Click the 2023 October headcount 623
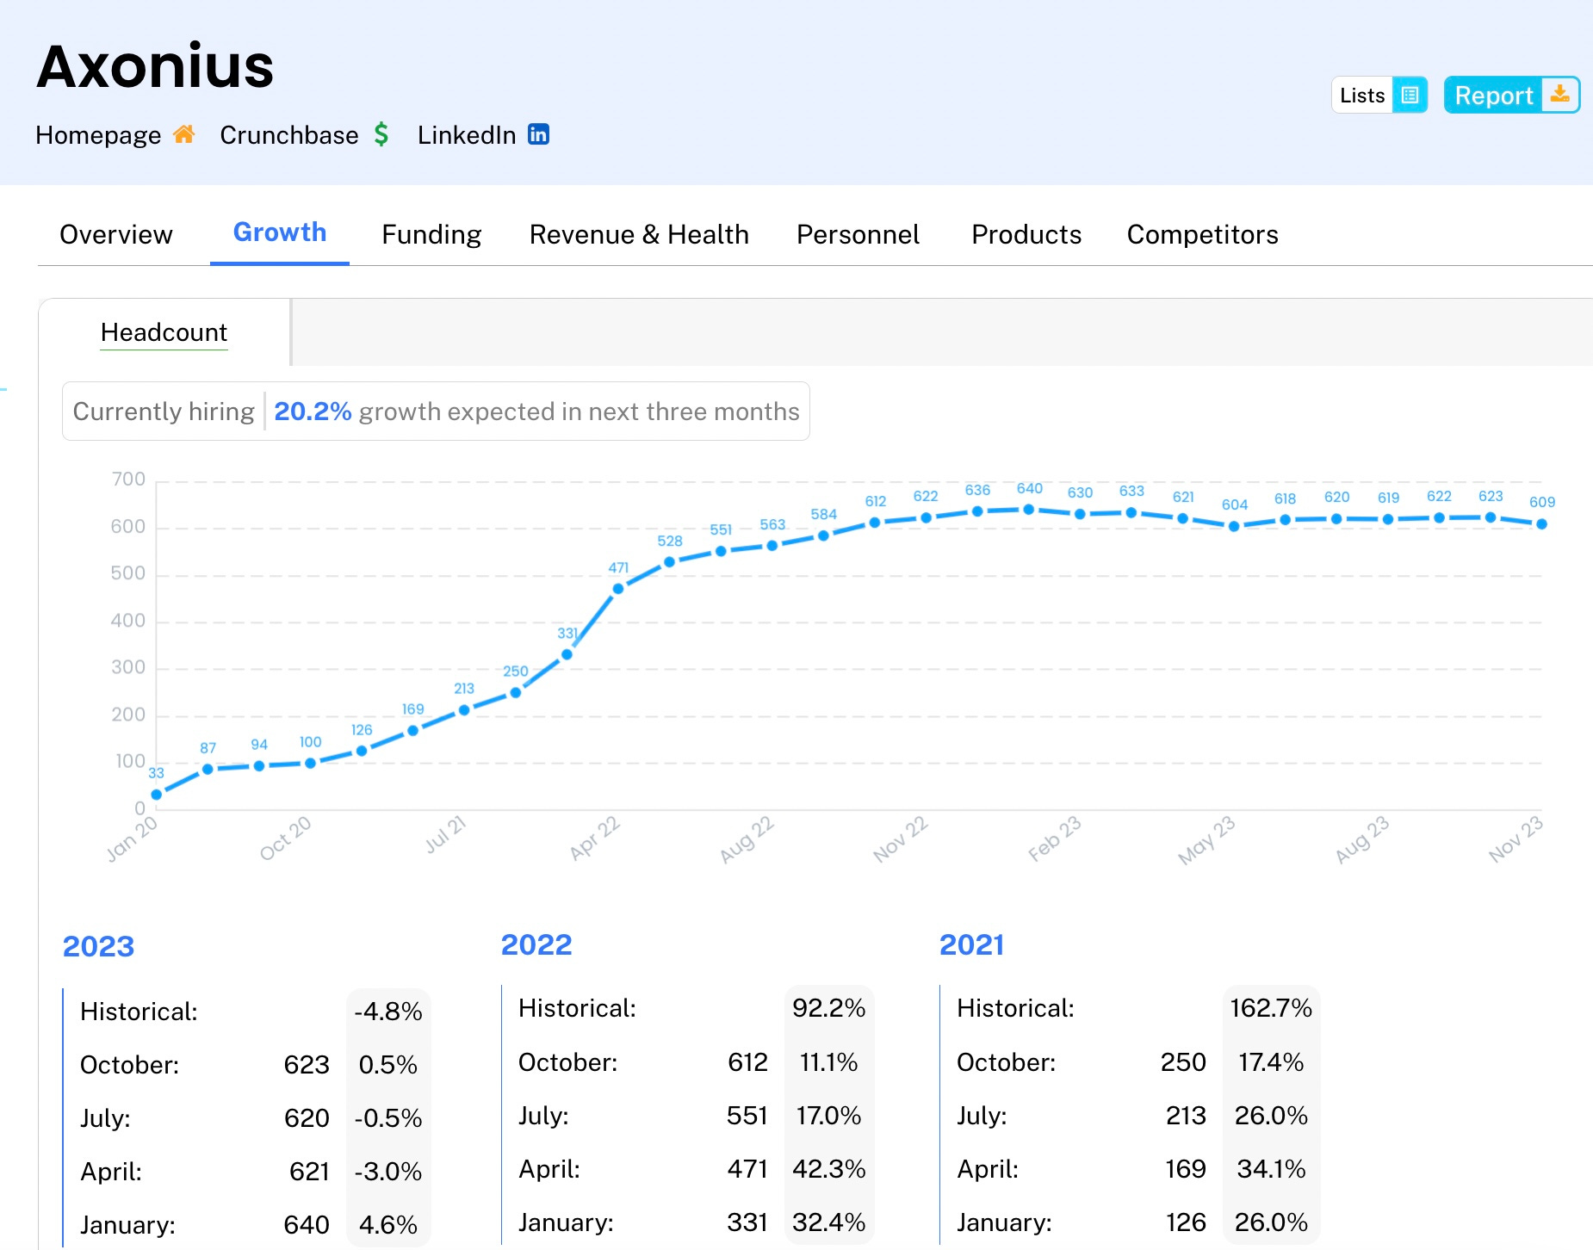The width and height of the screenshot is (1593, 1250). pos(307,1065)
